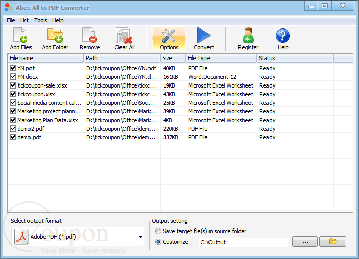359x259 pixels.
Task: Click the Add Folder toolbar icon
Action: point(55,36)
